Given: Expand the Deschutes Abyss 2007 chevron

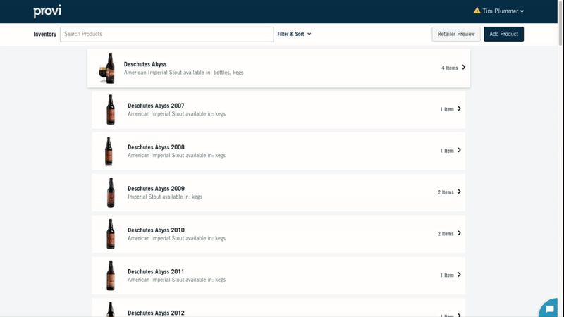Looking at the screenshot, I should point(460,109).
